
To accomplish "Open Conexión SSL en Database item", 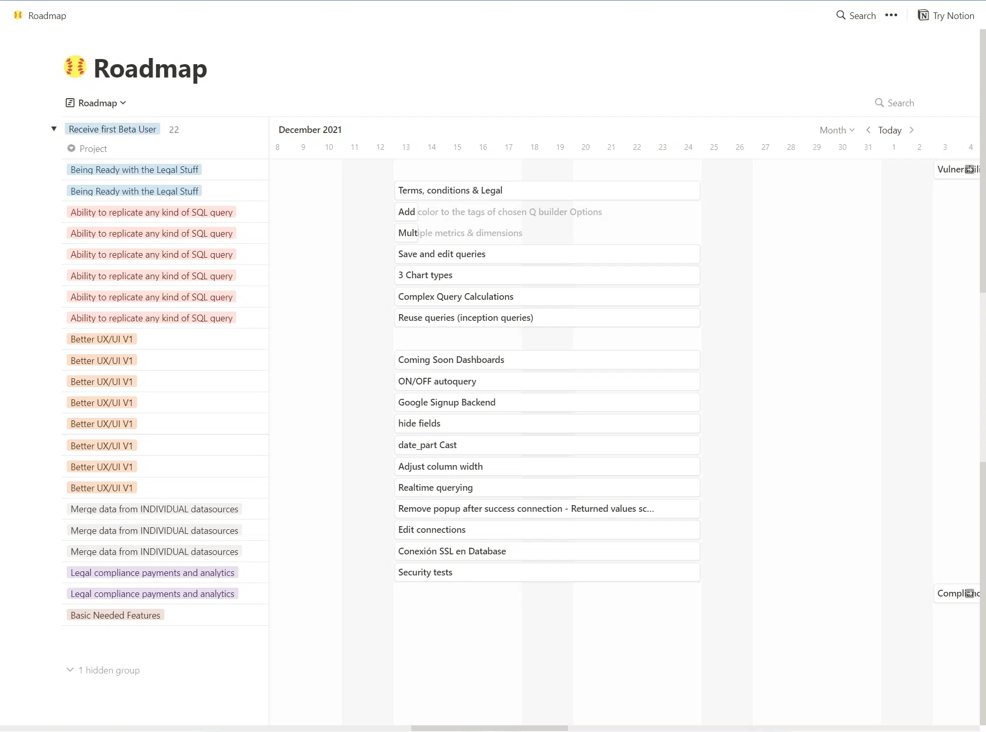I will coord(547,551).
